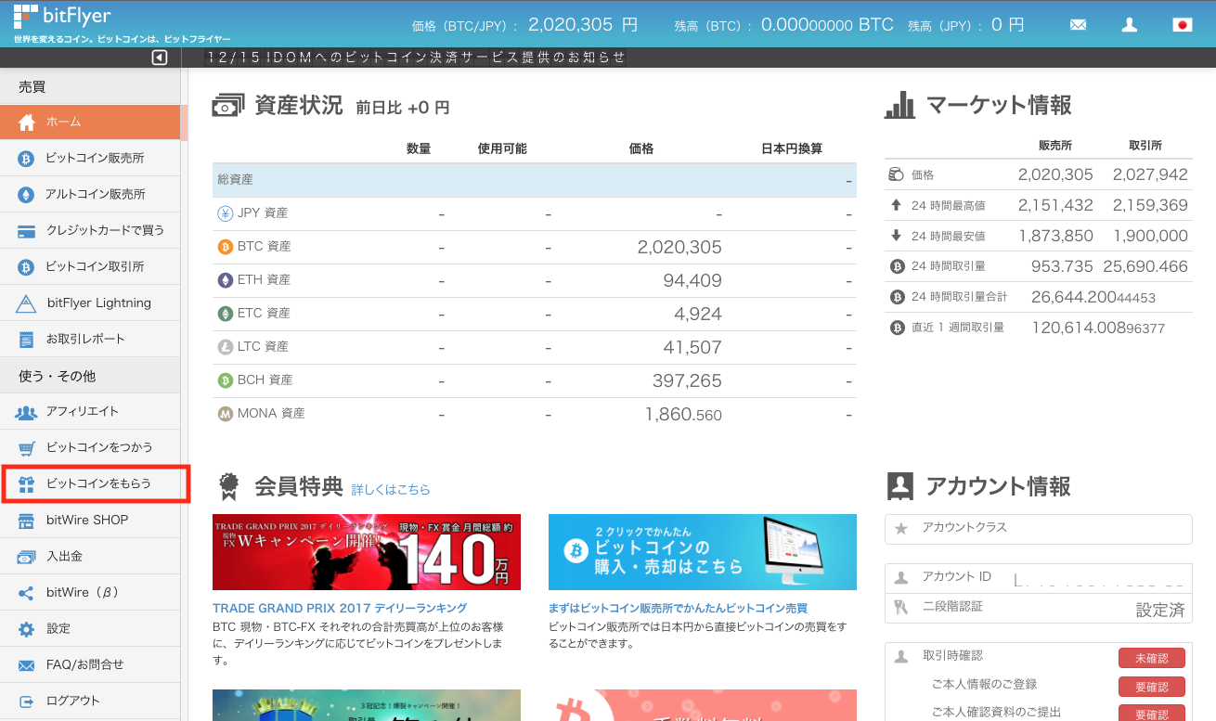
Task: Click the 資産状況 banknote icon
Action: [228, 106]
